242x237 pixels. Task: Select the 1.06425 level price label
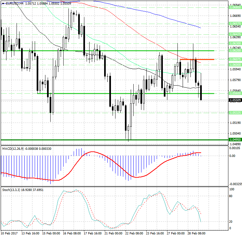click(x=235, y=34)
